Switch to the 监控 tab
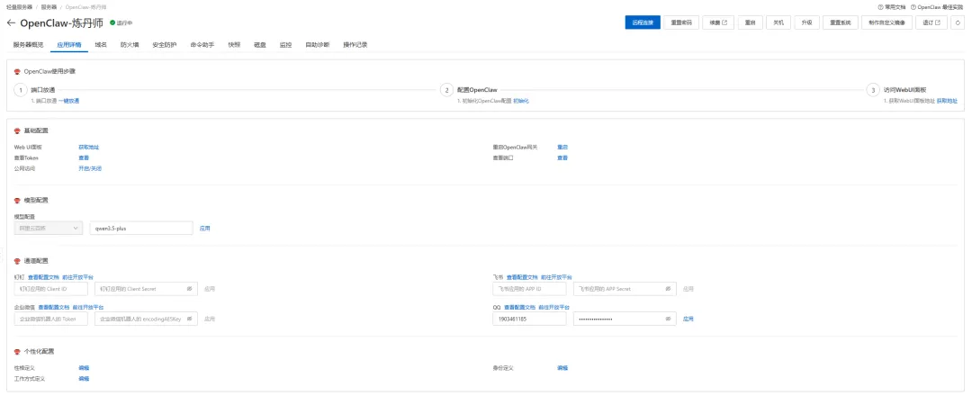The height and width of the screenshot is (396, 972). (286, 45)
